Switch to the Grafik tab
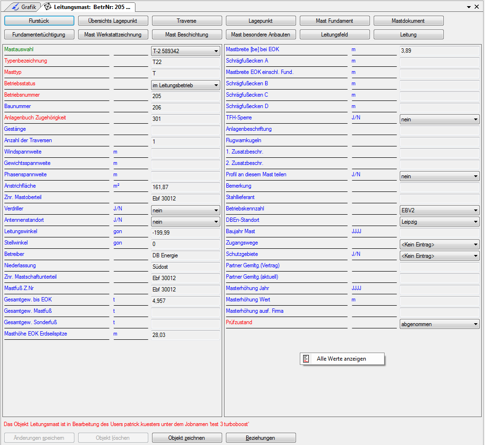The height and width of the screenshot is (445, 485). 23,7
